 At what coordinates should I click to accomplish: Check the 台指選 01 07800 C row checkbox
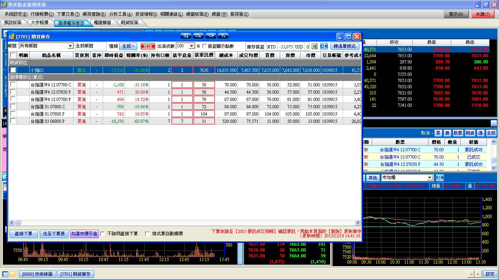click(13, 106)
